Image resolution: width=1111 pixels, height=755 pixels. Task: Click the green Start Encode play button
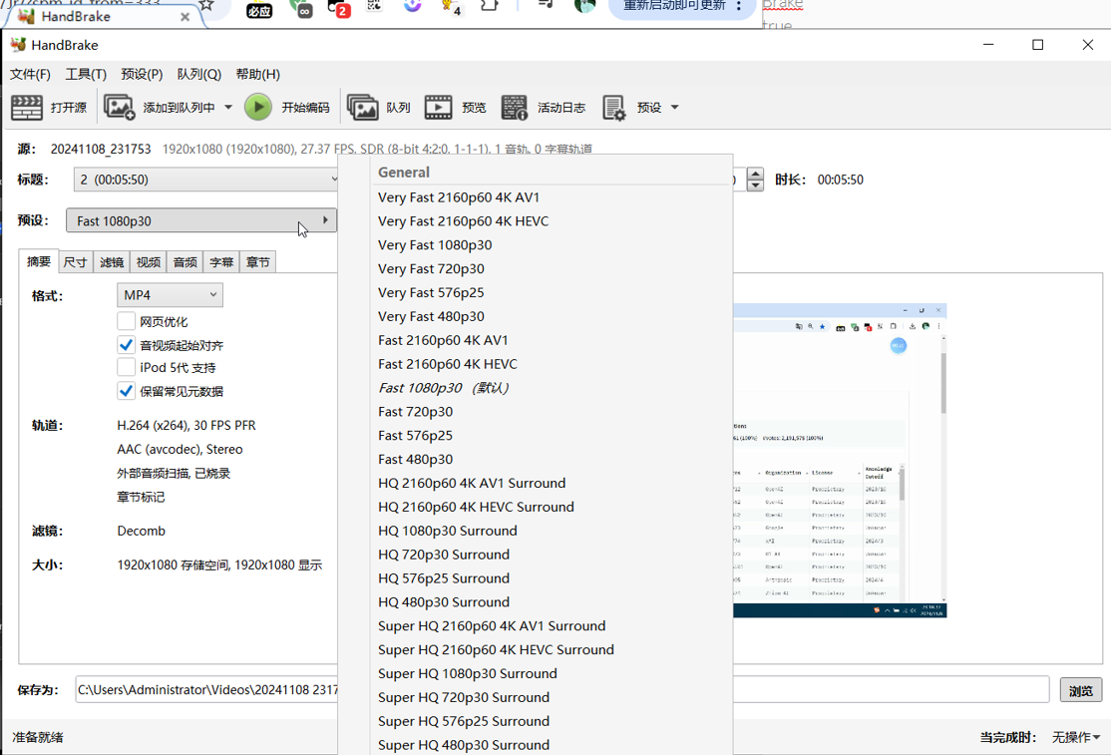click(x=258, y=108)
